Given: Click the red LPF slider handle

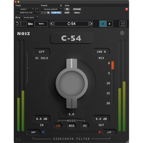Looking at the screenshot, I should pos(100,132).
